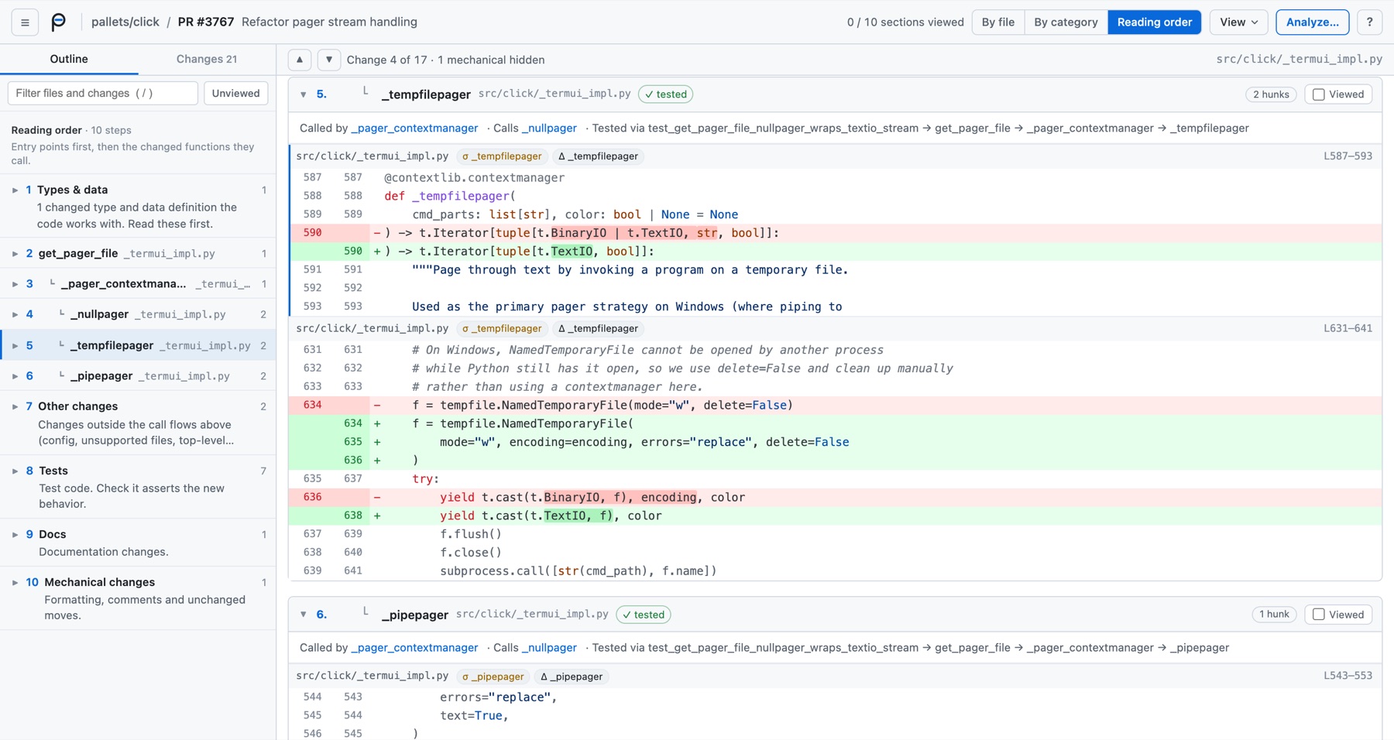Click added line 638 in diff
This screenshot has height=740, width=1394.
(x=835, y=516)
